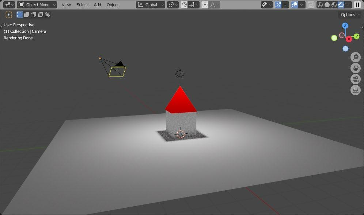Screen dimensions: 364x215
Task: Click the 3D cursor at cube base
Action: point(181,134)
